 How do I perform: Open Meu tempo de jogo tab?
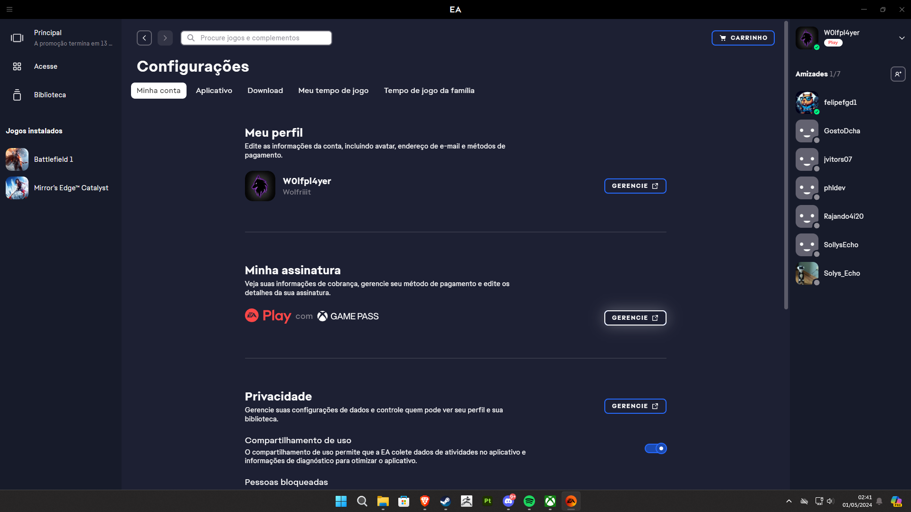333,91
